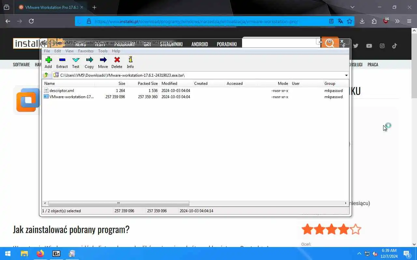This screenshot has height=260, width=417.
Task: Sort by Created column header
Action: pyautogui.click(x=208, y=84)
